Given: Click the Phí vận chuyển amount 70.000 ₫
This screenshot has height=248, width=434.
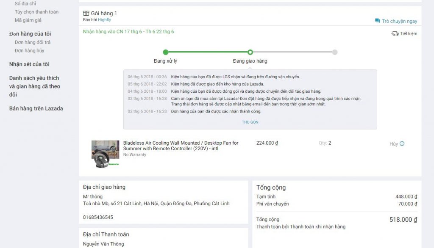Looking at the screenshot, I should tap(407, 204).
